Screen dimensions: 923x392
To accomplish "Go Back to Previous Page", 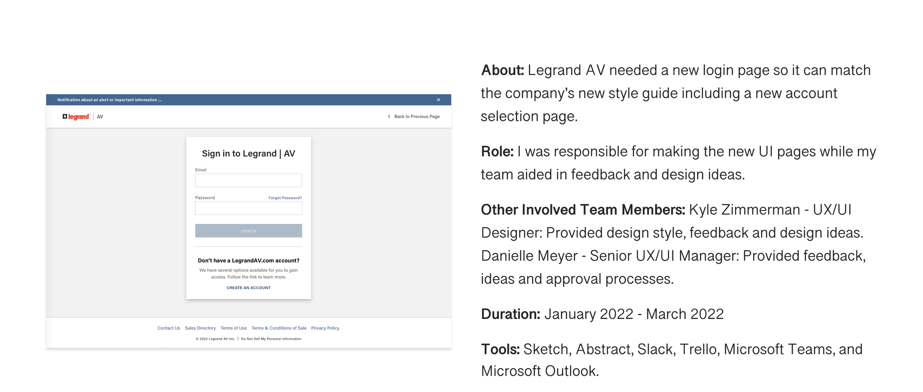I will (417, 117).
